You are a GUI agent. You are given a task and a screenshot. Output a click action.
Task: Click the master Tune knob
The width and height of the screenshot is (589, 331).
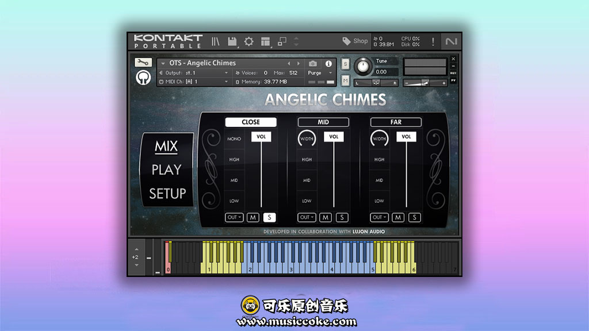pos(363,67)
